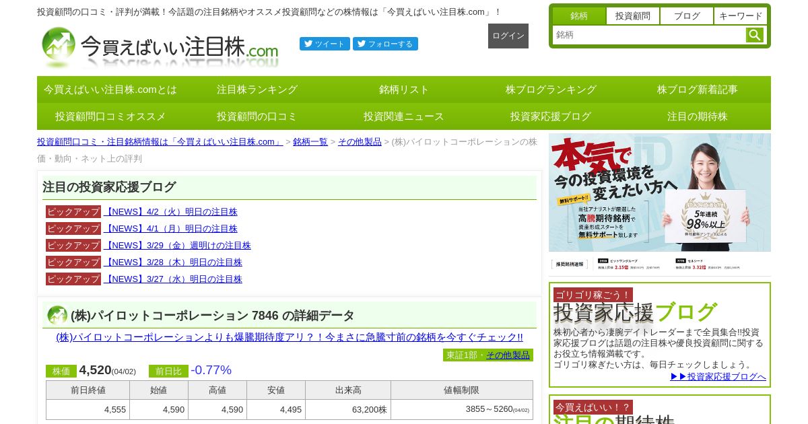Viewport: 808px width, 424px height.
Task: Open 株ブログランキング menu item
Action: point(551,90)
